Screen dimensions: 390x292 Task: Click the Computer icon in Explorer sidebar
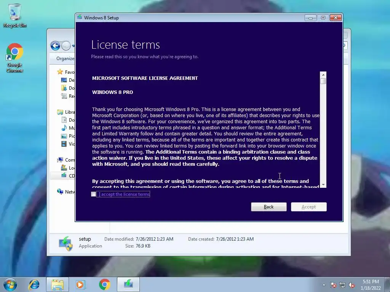click(x=60, y=160)
